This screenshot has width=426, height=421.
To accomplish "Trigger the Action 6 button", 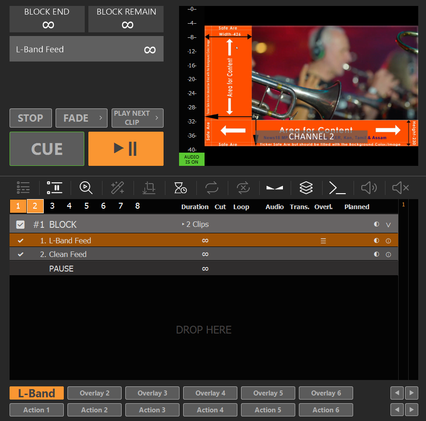I will (x=326, y=410).
